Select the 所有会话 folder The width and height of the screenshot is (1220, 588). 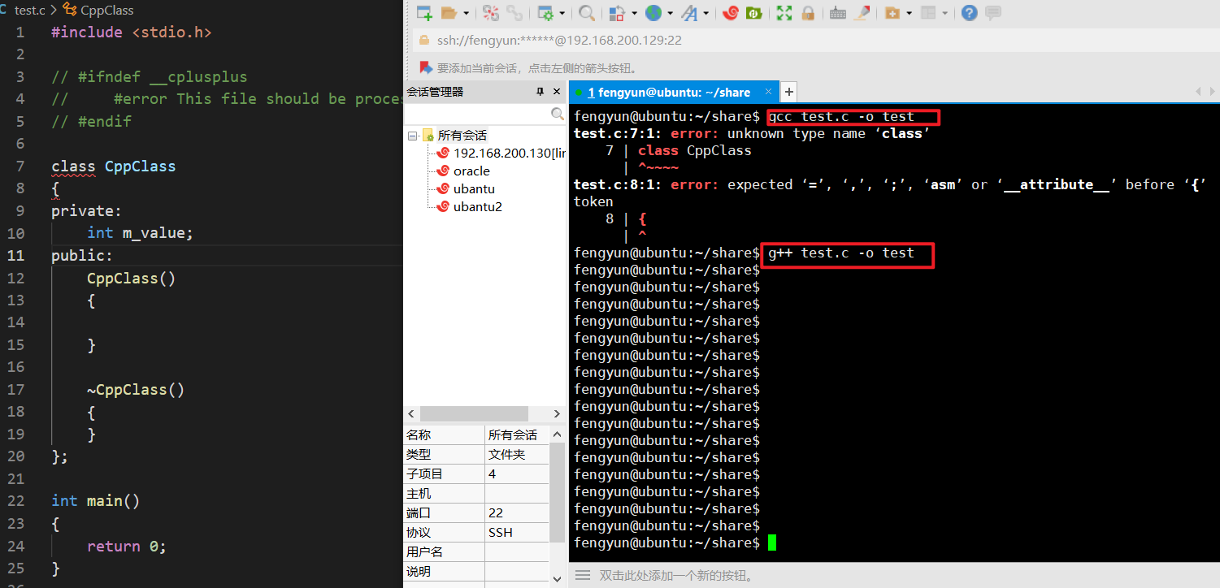pos(462,136)
